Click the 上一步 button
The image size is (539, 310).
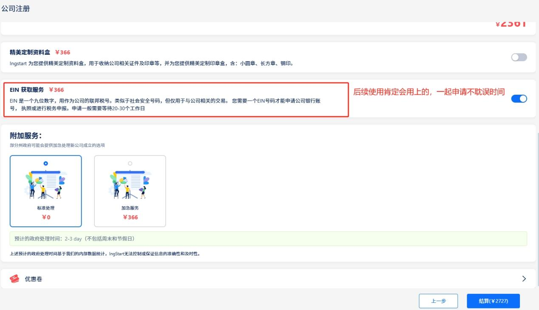coord(438,301)
